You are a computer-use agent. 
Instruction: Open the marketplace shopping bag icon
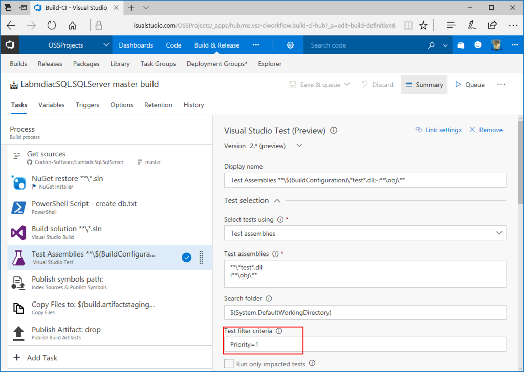[461, 45]
